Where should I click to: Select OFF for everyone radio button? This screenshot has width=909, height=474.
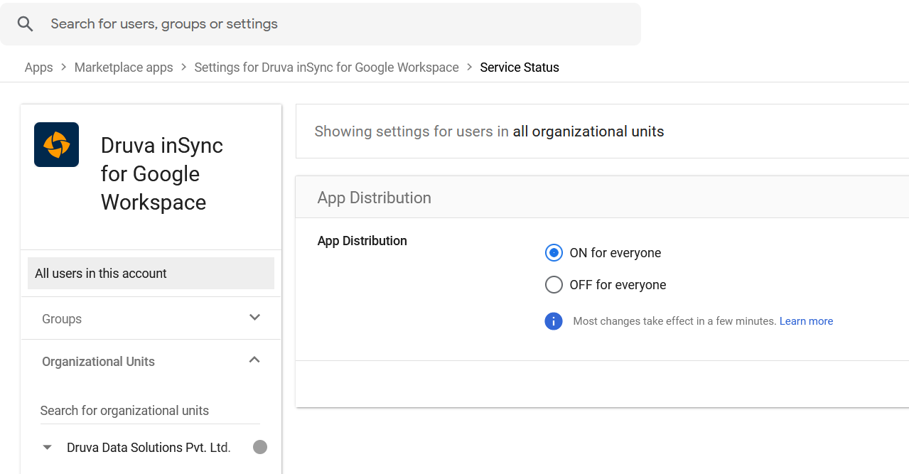tap(554, 285)
